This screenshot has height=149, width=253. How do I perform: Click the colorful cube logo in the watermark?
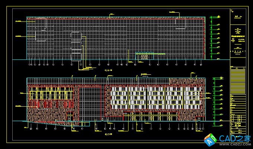click(210, 140)
